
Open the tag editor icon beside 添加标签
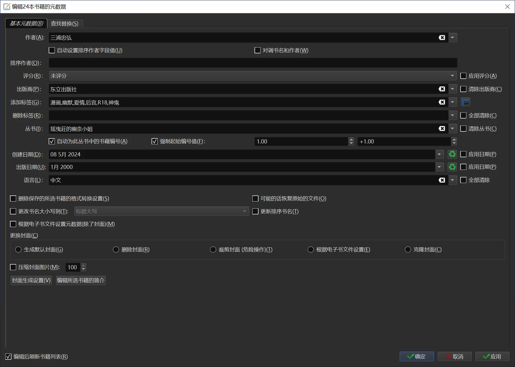pyautogui.click(x=465, y=102)
